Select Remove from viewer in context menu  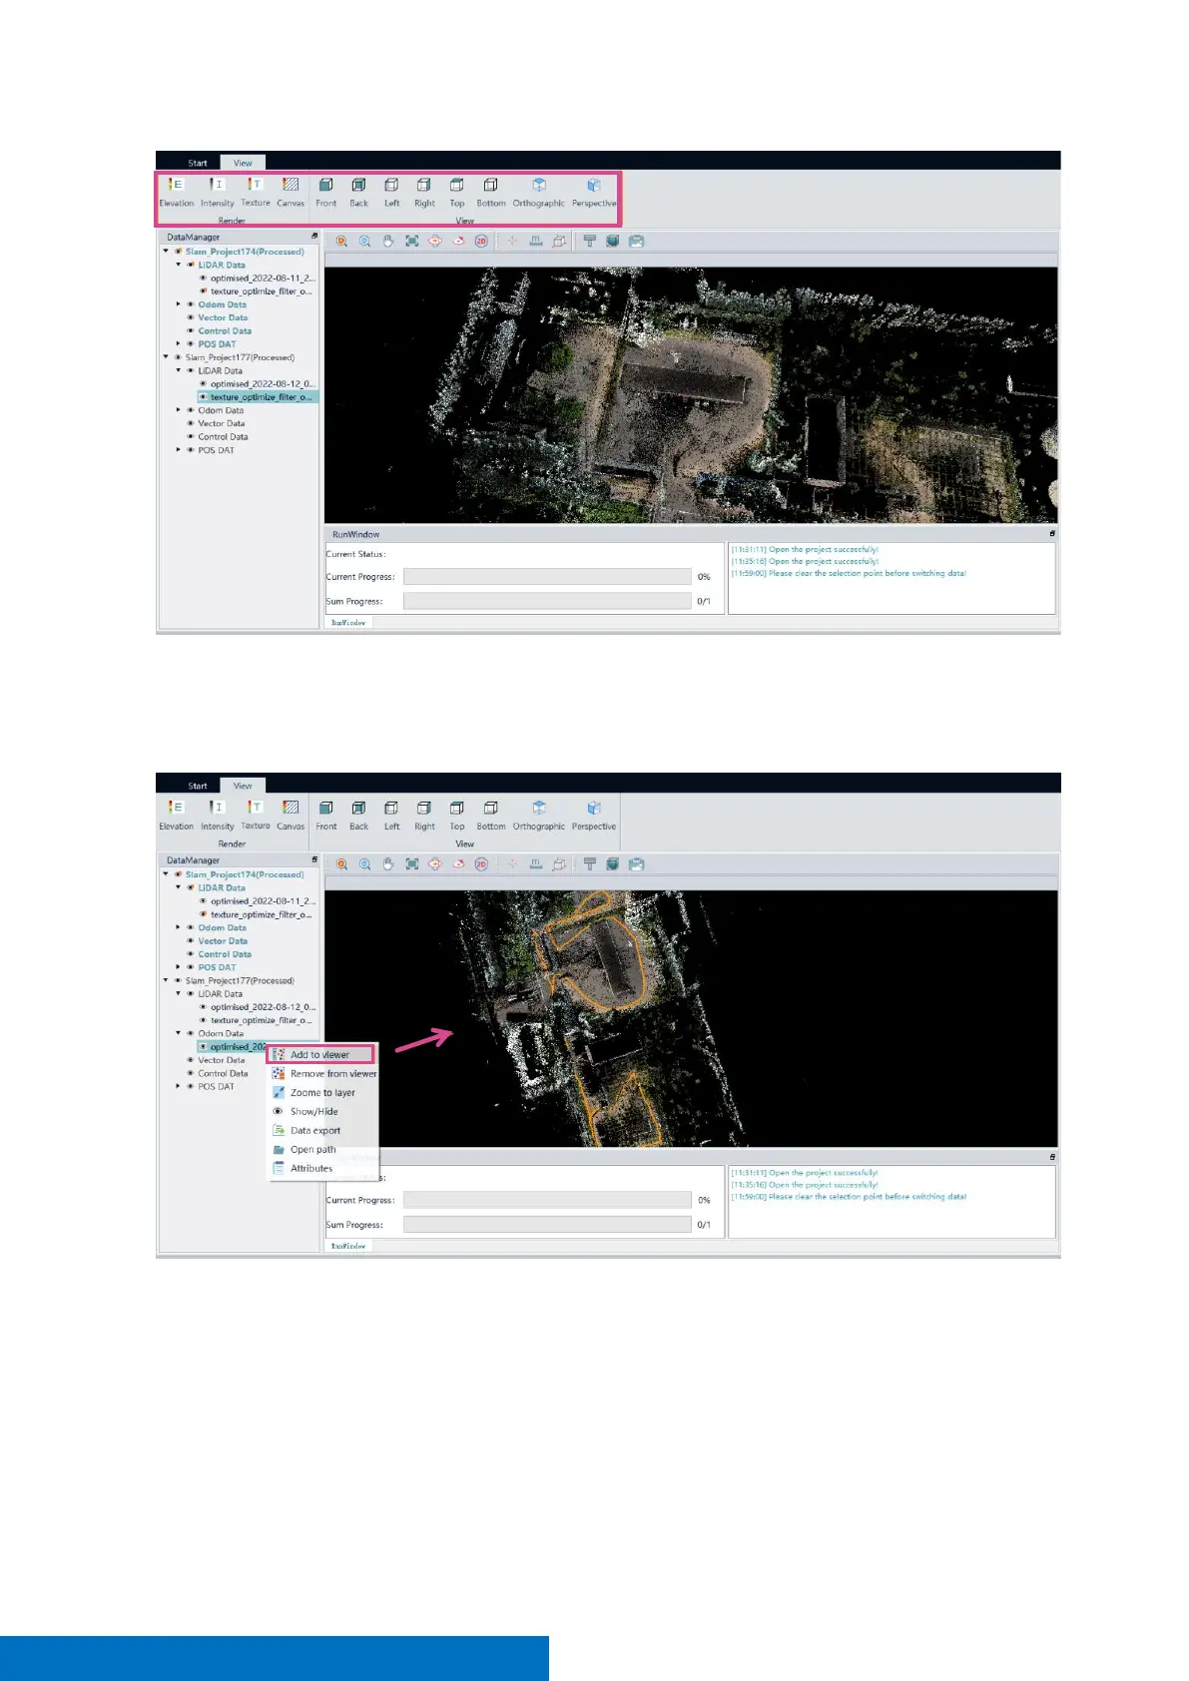332,1074
